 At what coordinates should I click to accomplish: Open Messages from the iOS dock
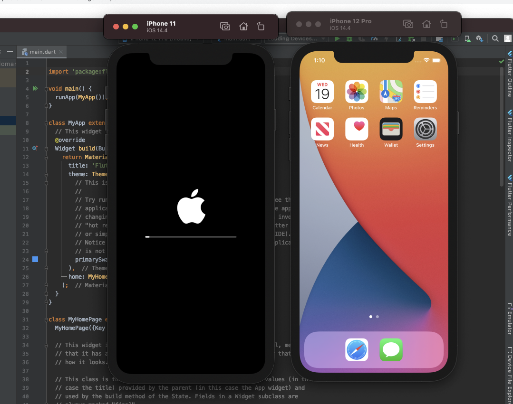tap(391, 350)
